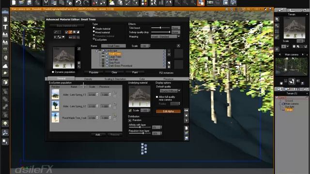
Task: Click the Paint button
Action: (135, 72)
